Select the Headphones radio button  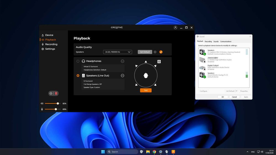[78, 61]
